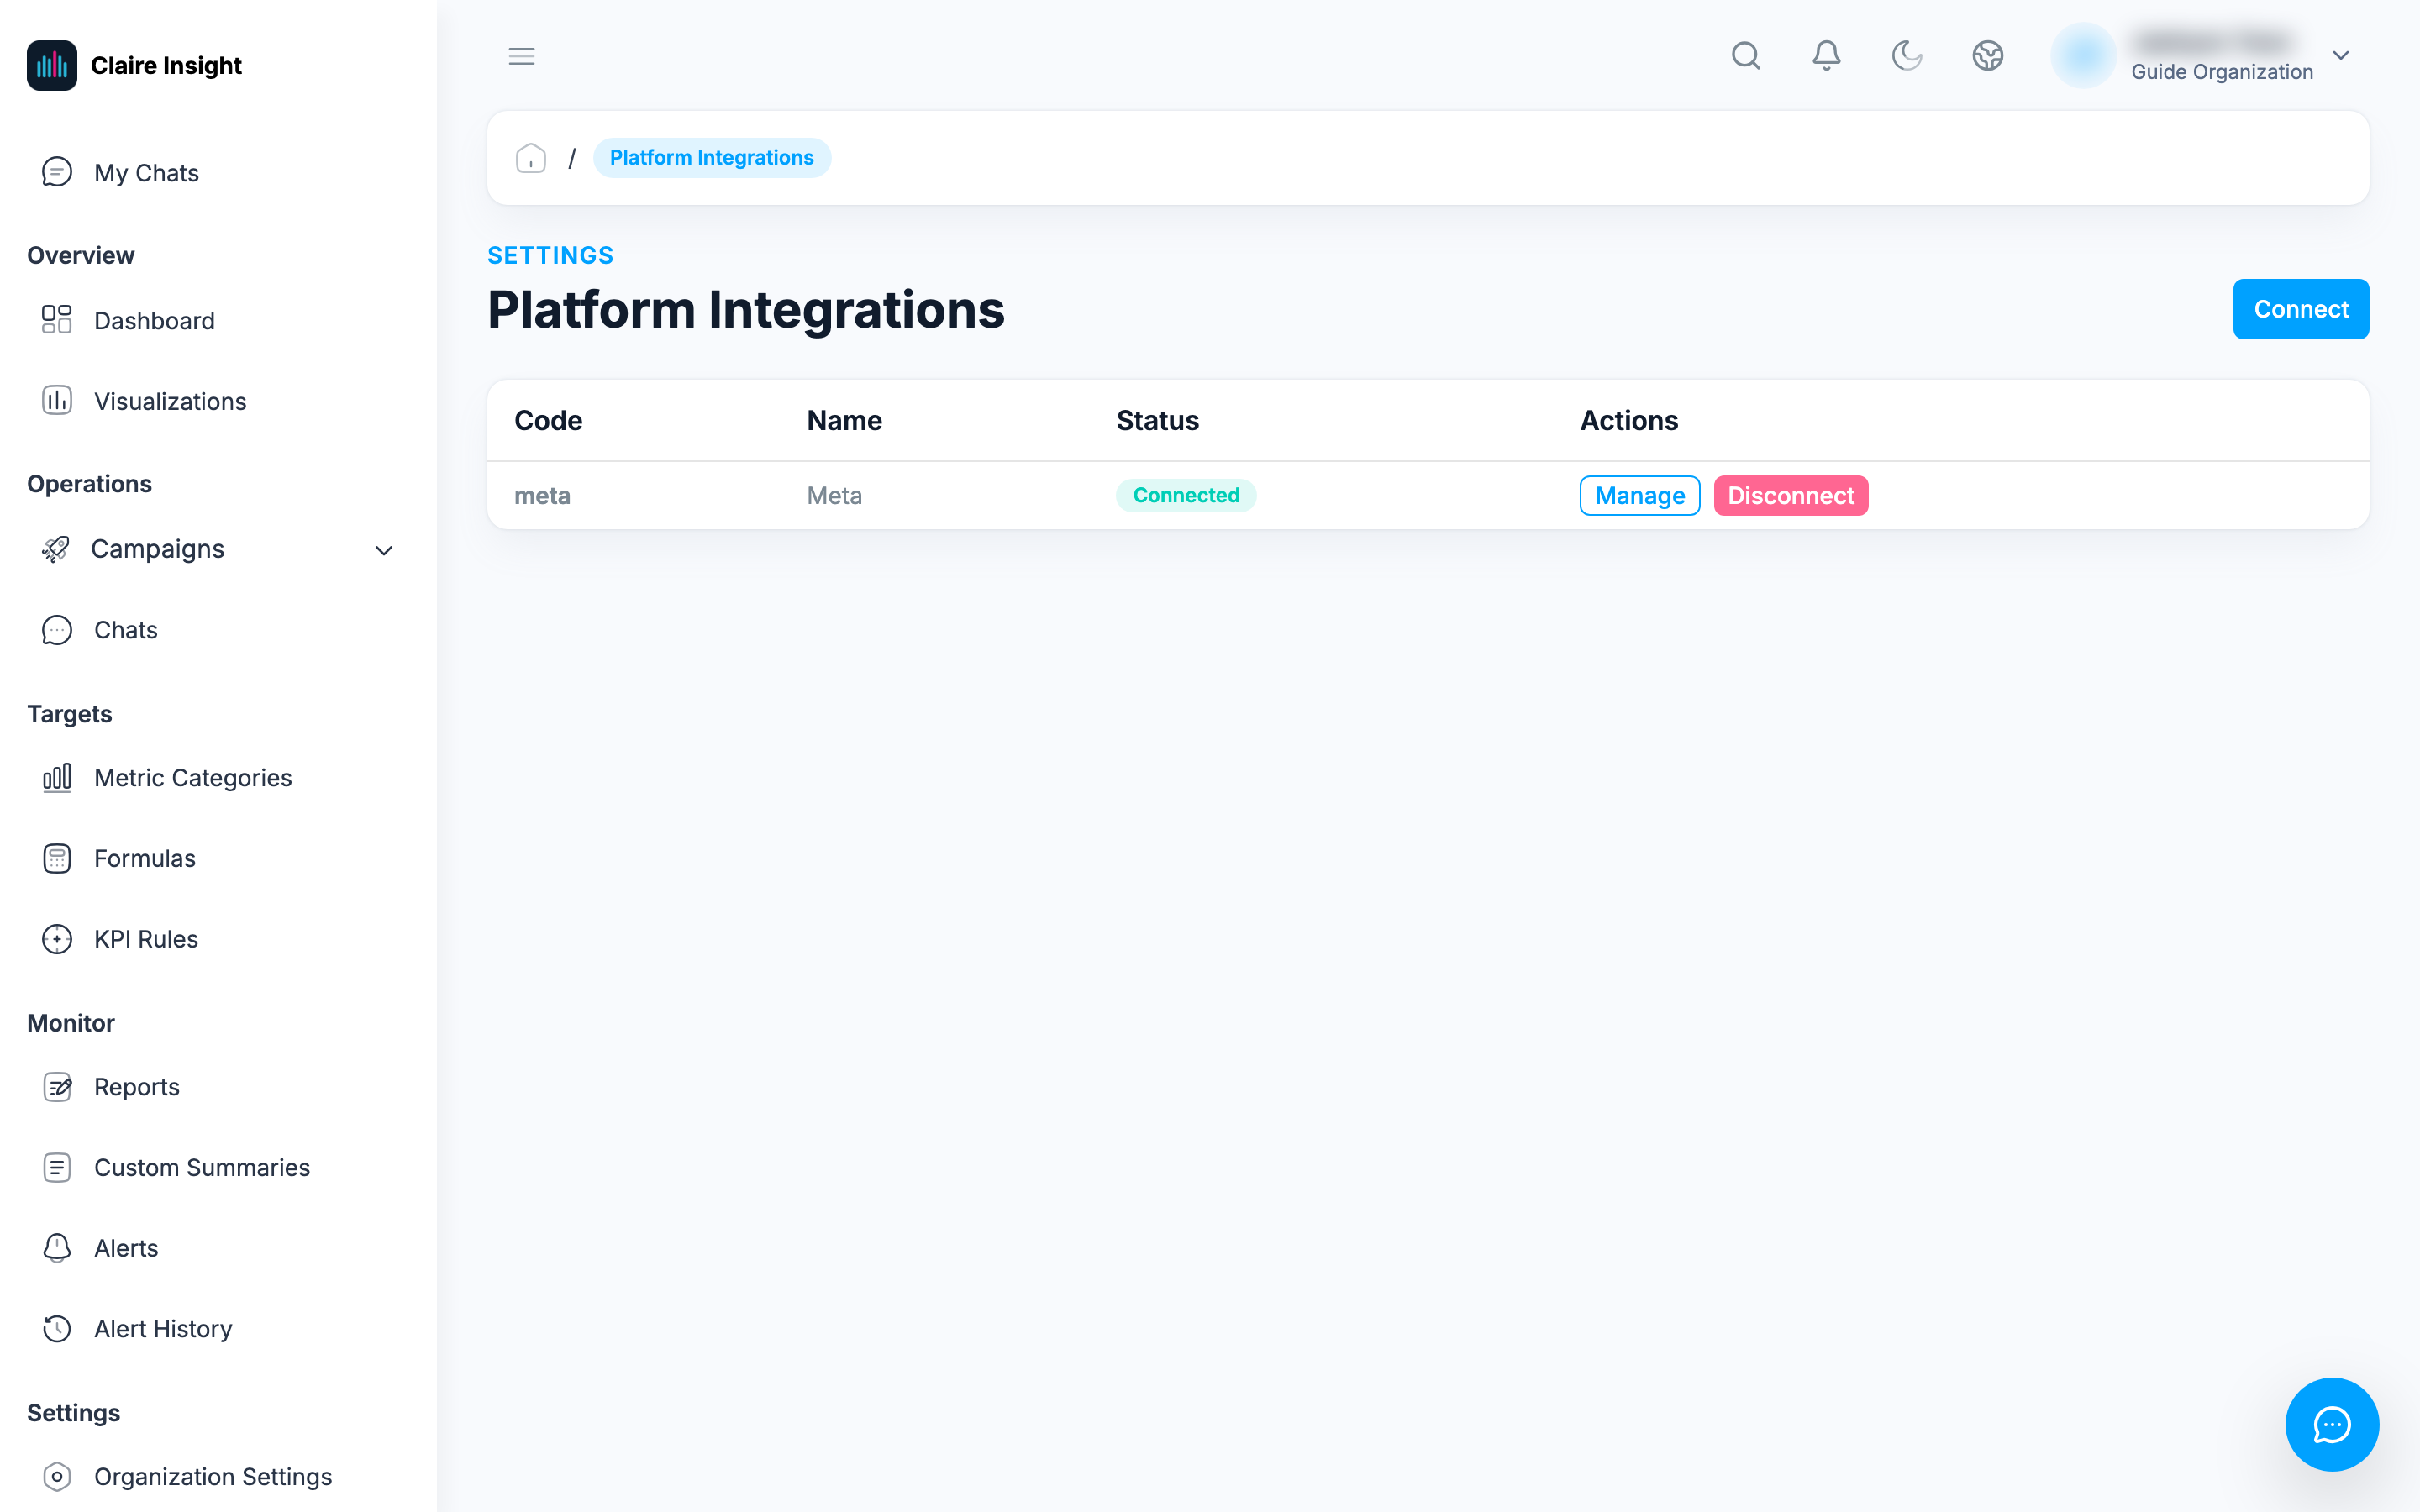Toggle dark mode moon icon

(x=1907, y=56)
